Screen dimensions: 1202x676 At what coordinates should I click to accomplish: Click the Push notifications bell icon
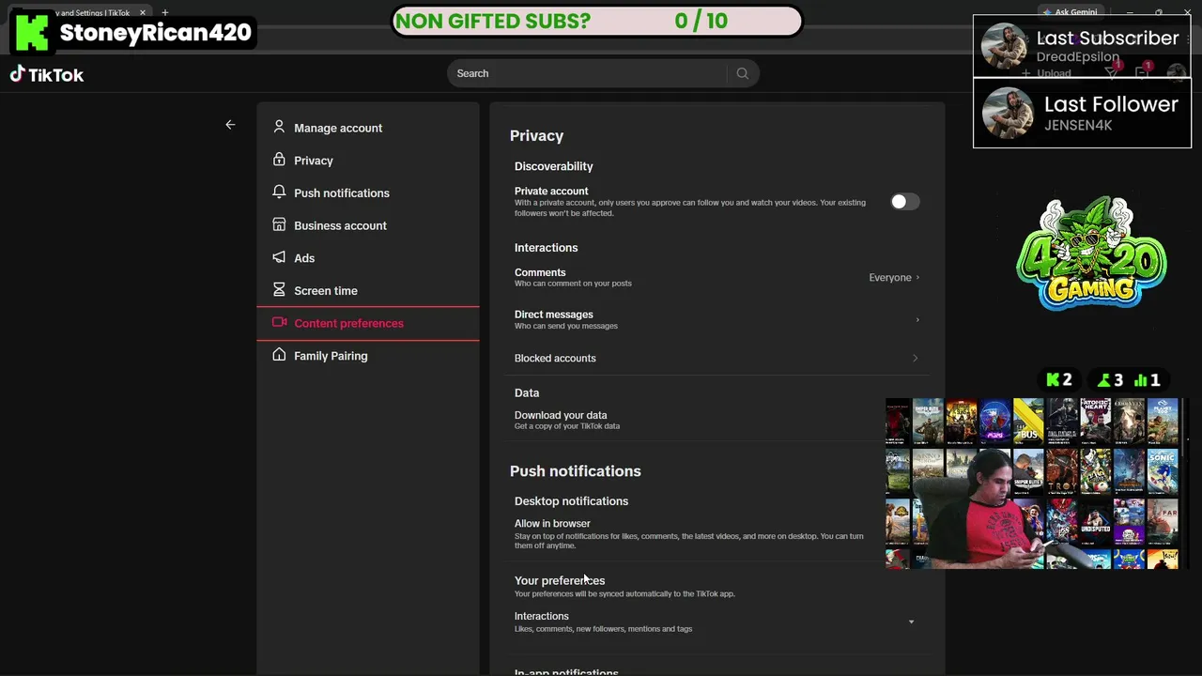(x=279, y=192)
